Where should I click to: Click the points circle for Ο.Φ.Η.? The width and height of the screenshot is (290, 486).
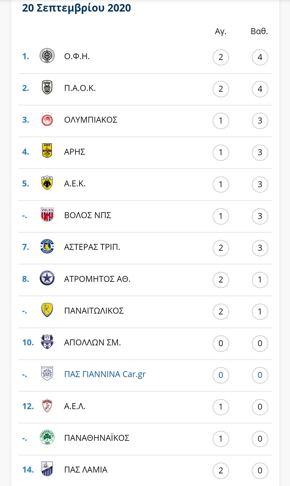point(260,57)
